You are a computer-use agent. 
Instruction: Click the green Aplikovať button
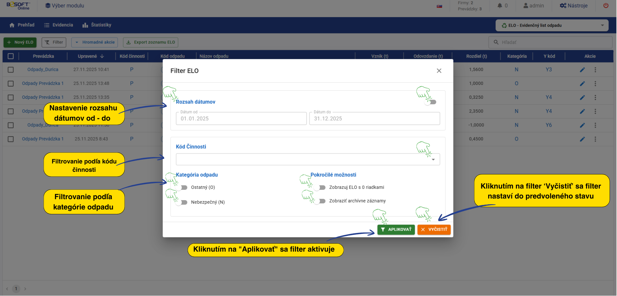pyautogui.click(x=396, y=229)
